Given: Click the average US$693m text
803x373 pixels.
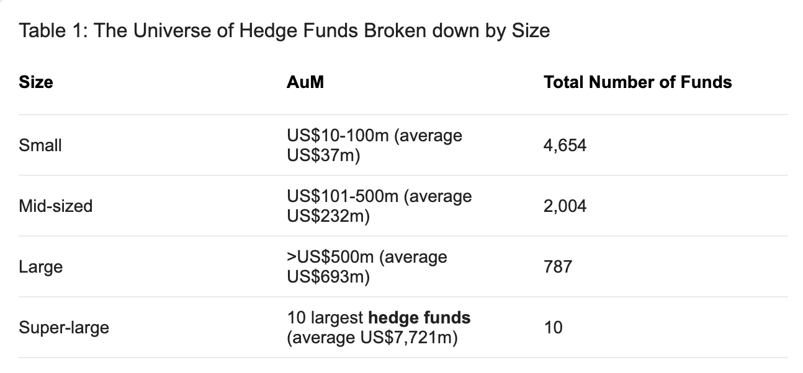Looking at the screenshot, I should (x=367, y=267).
